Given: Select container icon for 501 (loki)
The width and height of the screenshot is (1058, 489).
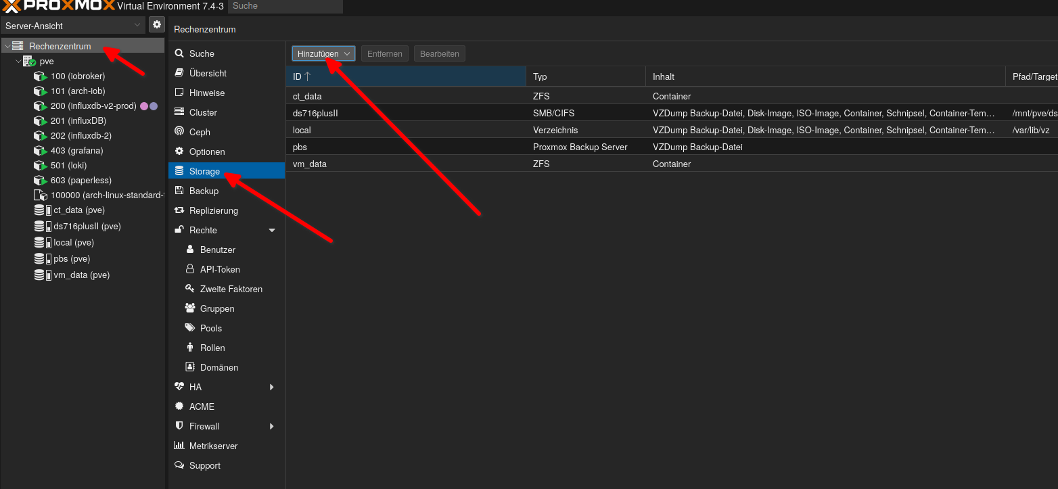Looking at the screenshot, I should pyautogui.click(x=40, y=165).
